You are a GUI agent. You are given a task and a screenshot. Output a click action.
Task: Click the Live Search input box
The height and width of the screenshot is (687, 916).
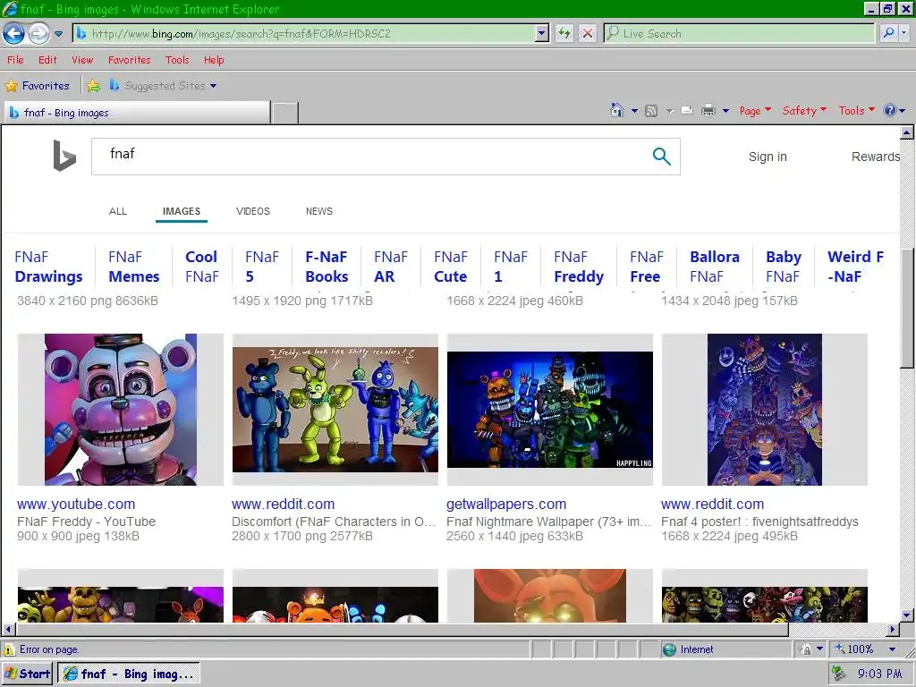[739, 33]
